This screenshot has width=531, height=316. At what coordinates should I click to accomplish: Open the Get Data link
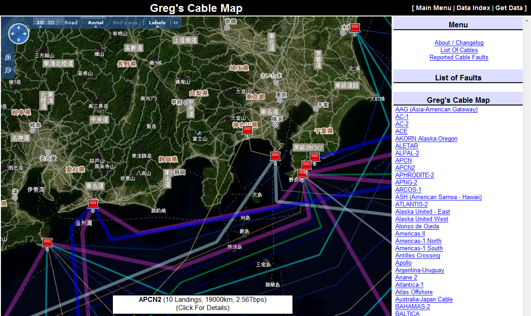pos(509,8)
